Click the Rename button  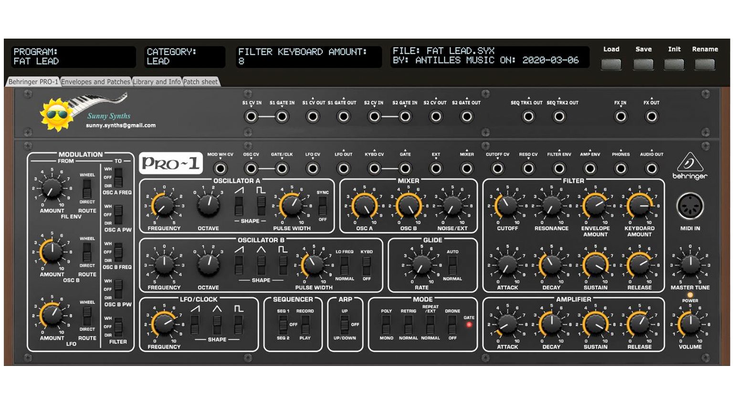[705, 64]
